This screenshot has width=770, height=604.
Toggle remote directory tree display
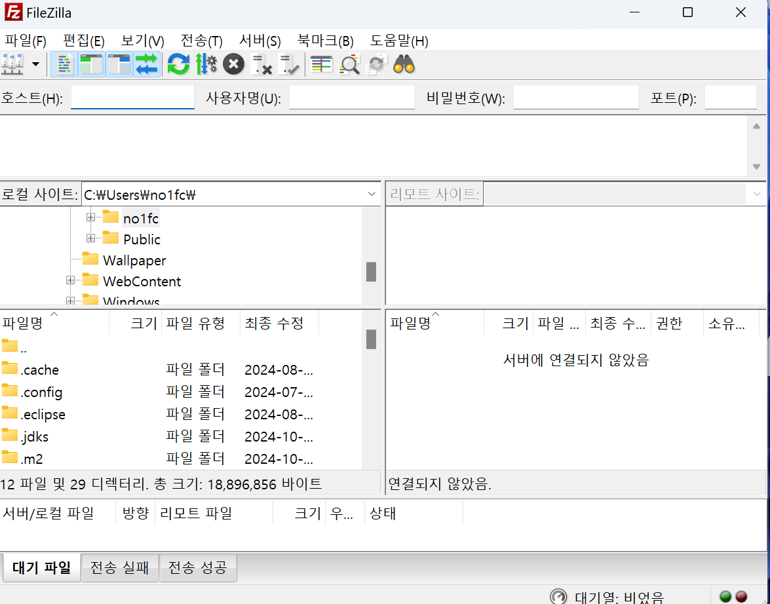[119, 64]
